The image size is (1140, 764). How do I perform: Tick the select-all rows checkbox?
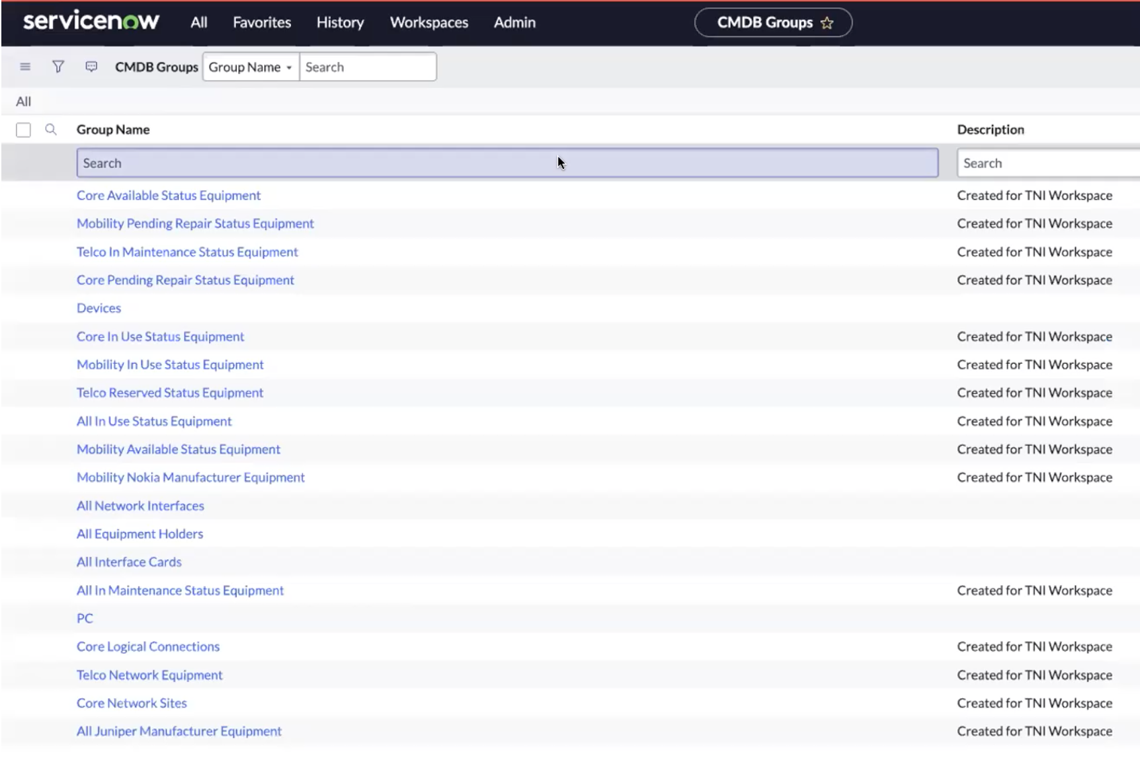click(24, 130)
